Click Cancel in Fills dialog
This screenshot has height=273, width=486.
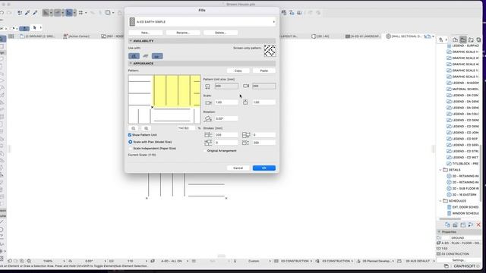tap(238, 168)
